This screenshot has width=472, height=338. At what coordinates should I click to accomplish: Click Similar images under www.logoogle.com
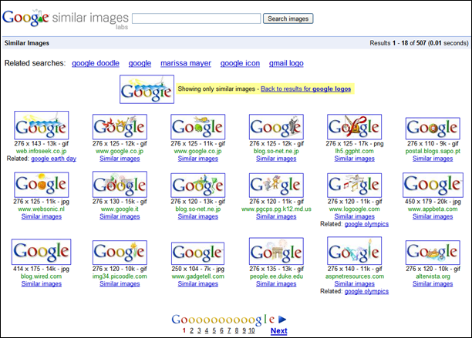[354, 216]
